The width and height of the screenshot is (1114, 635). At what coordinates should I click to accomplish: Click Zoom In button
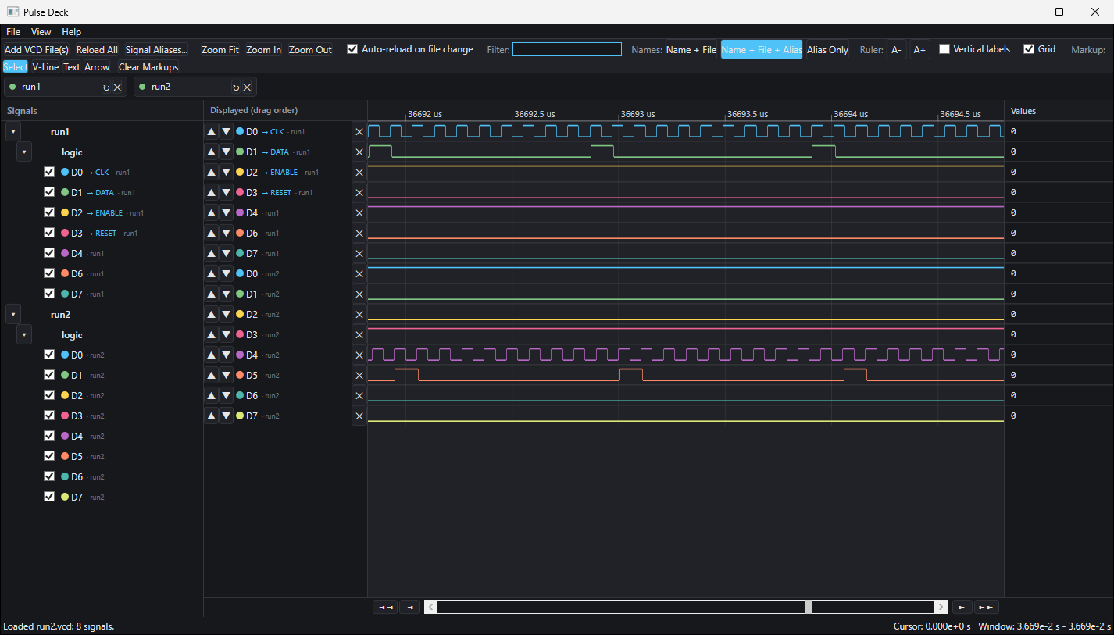[x=264, y=50]
